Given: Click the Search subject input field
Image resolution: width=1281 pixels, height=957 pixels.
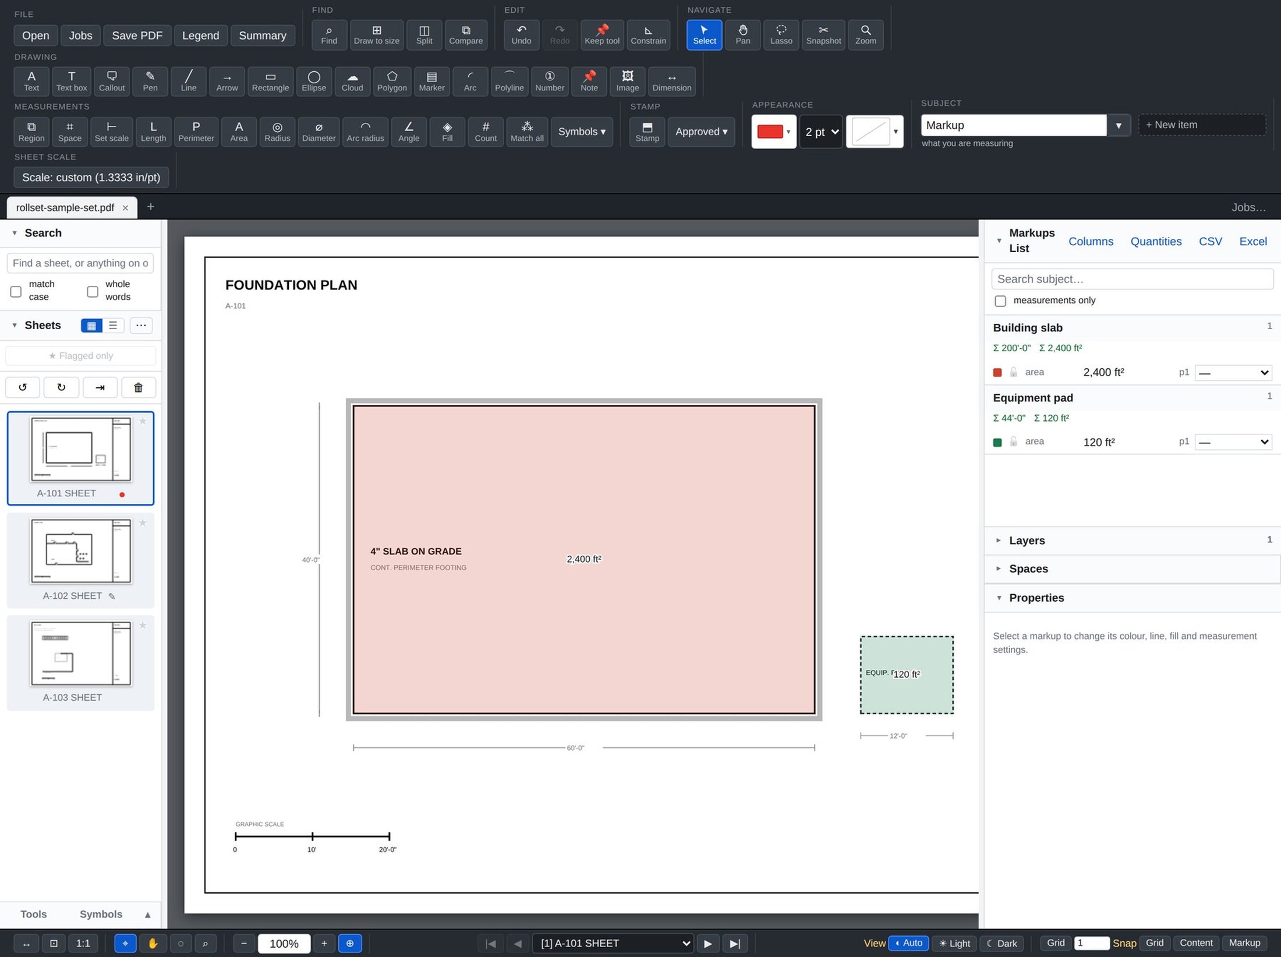Looking at the screenshot, I should click(1132, 279).
